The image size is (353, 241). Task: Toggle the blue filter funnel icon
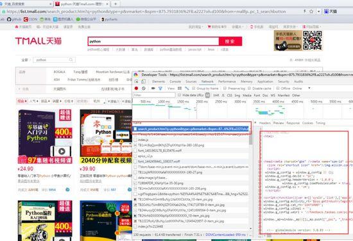[160, 88]
